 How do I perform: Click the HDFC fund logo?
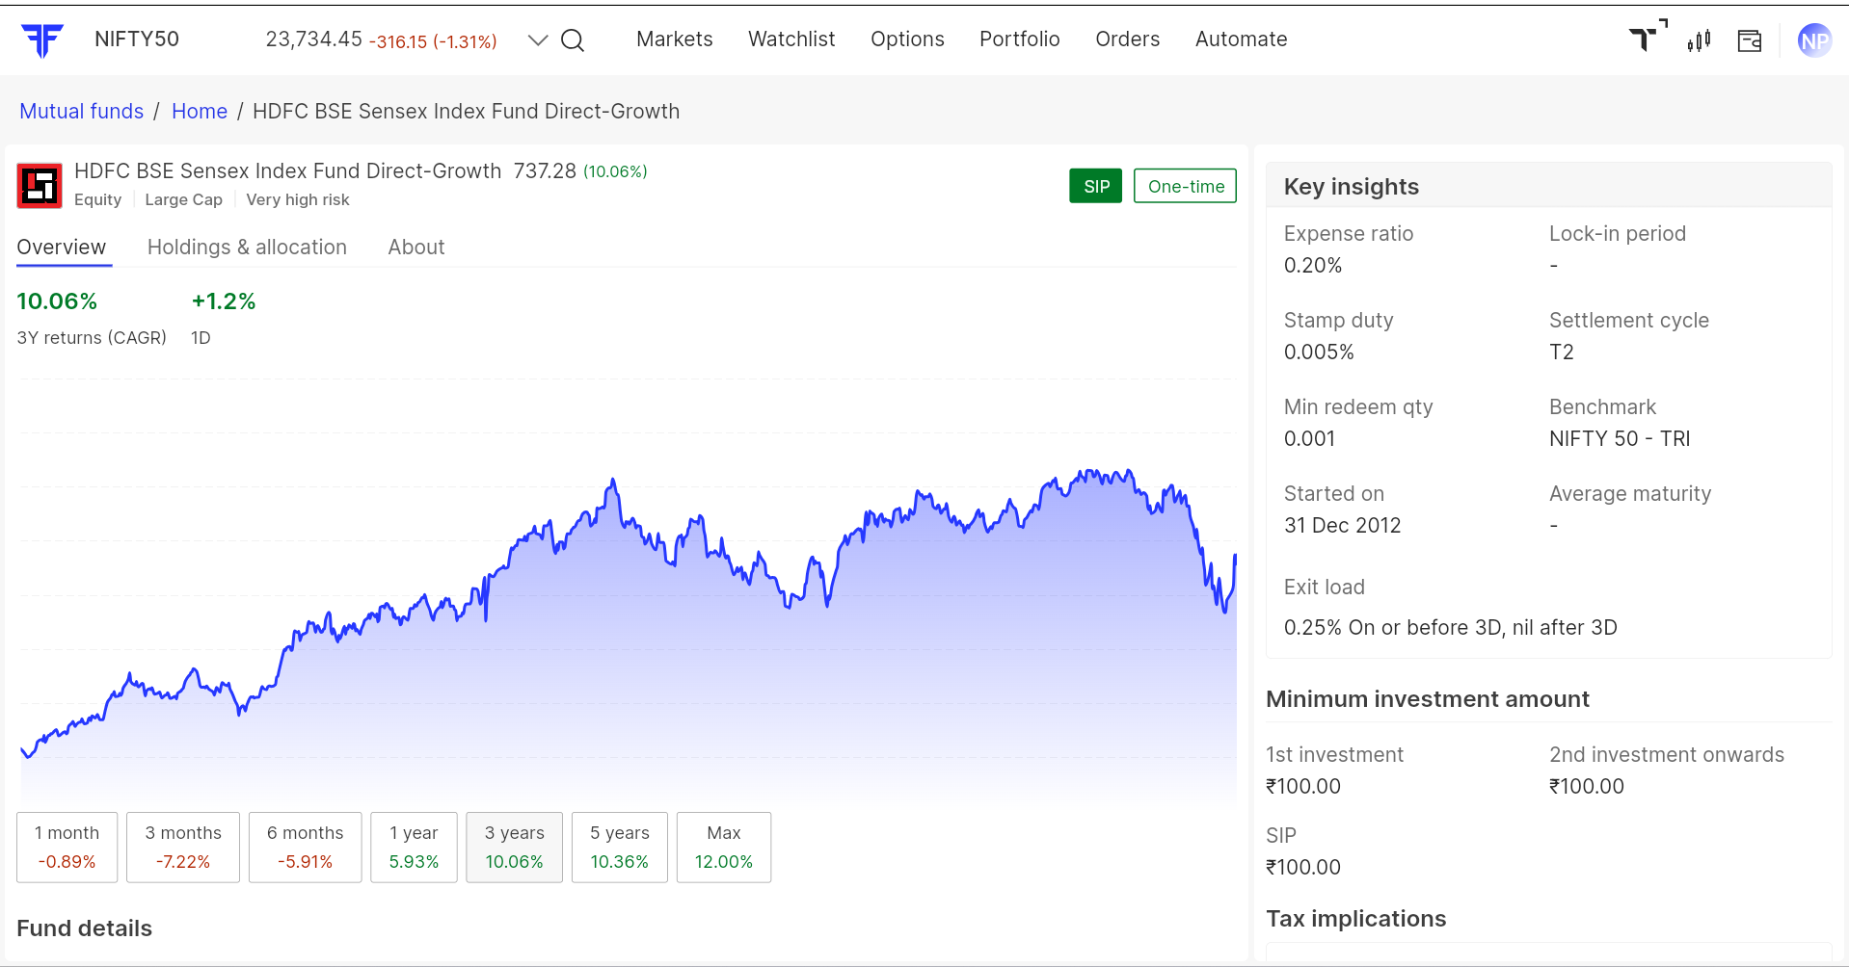click(x=40, y=186)
